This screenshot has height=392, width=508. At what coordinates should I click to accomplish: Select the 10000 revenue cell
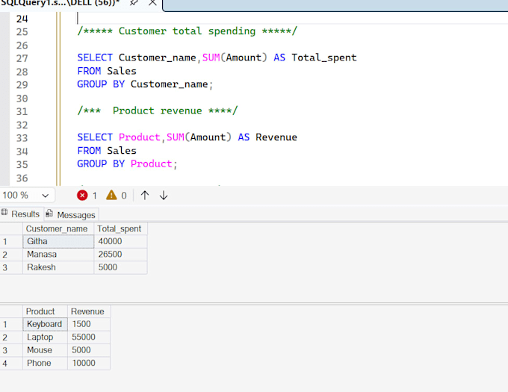click(89, 363)
